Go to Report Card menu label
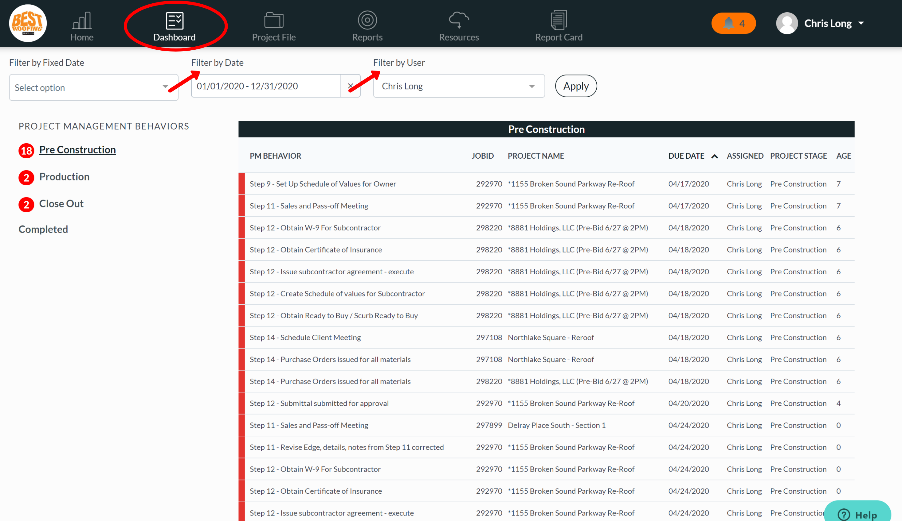Image resolution: width=902 pixels, height=521 pixels. (x=559, y=37)
